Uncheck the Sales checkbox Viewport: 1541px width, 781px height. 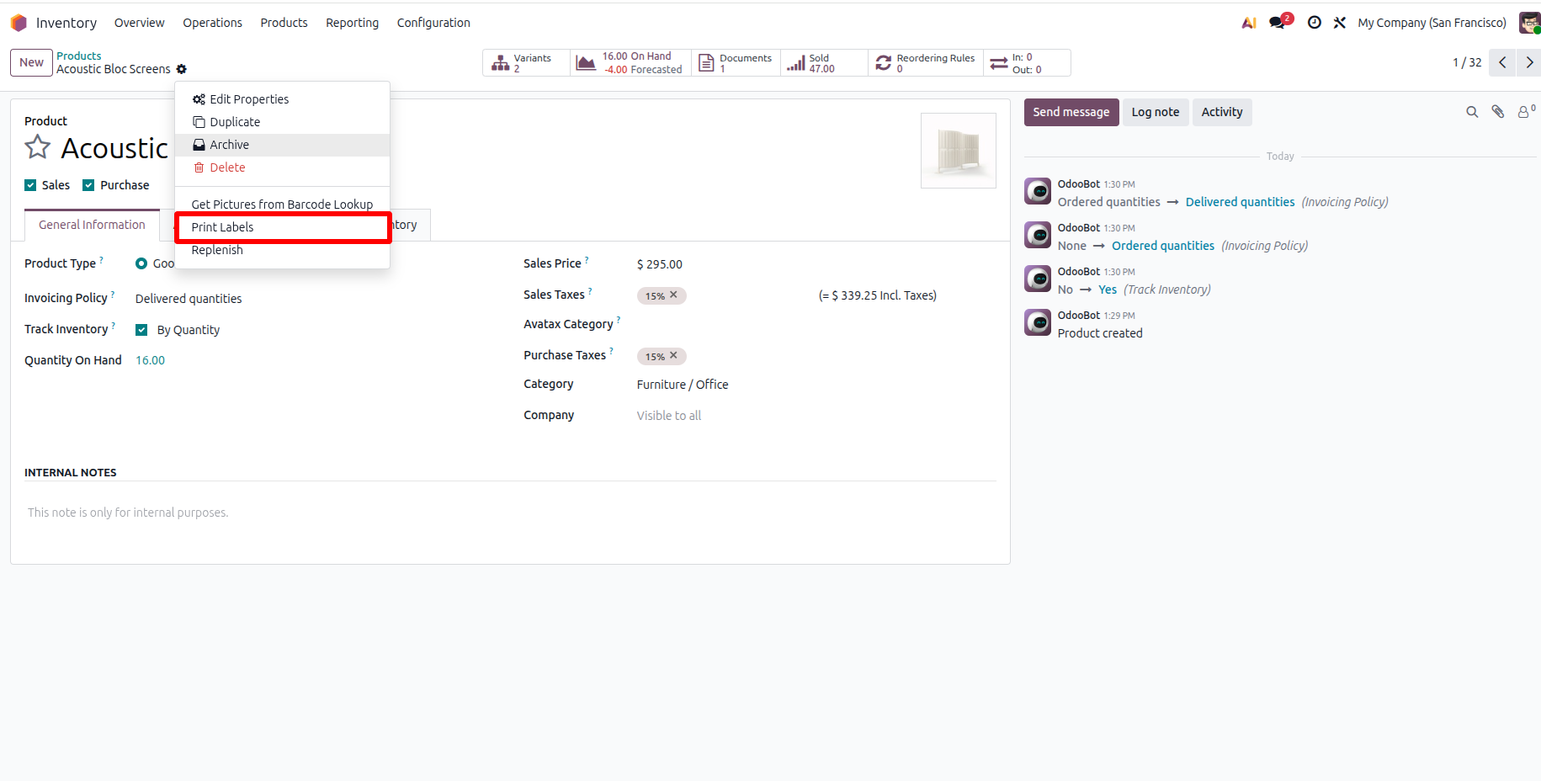[x=30, y=185]
